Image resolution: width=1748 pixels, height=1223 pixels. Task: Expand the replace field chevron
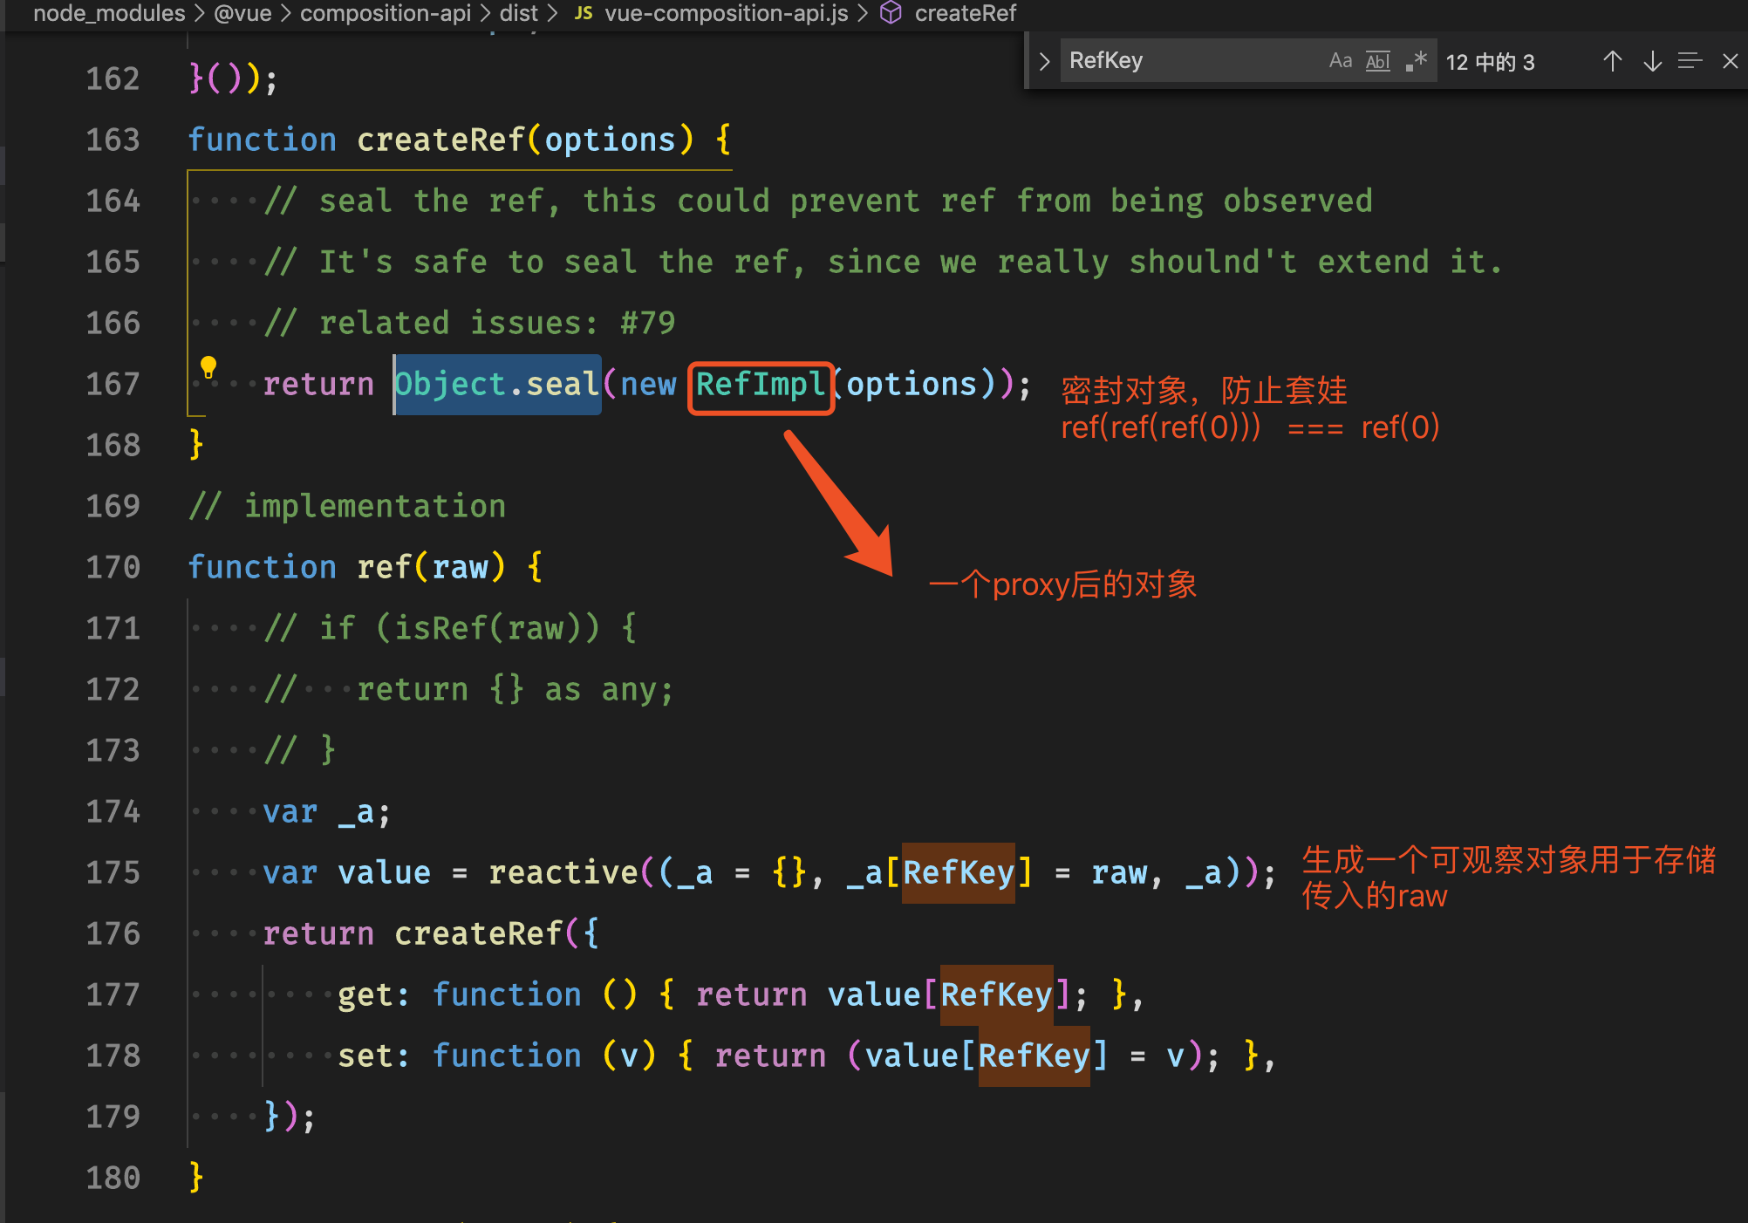coord(1044,61)
